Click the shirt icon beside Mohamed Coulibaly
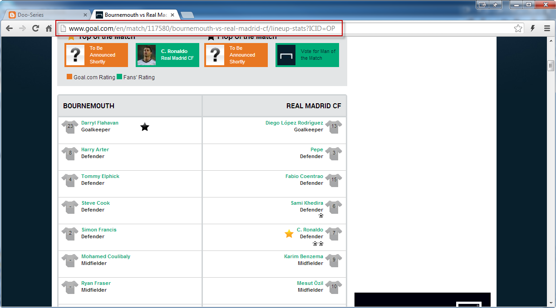 point(70,260)
